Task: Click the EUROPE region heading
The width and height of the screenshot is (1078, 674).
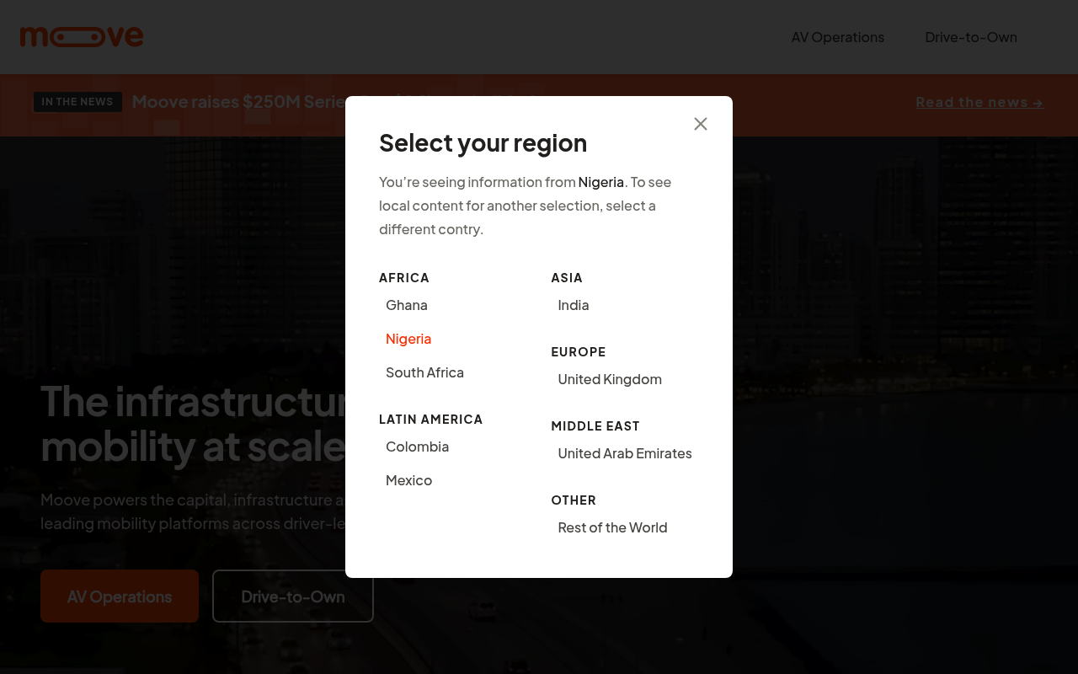Action: tap(579, 352)
